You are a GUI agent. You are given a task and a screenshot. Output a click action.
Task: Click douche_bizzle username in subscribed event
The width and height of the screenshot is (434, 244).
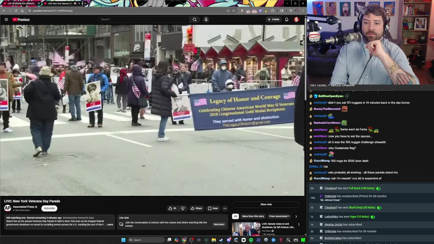(x=333, y=225)
